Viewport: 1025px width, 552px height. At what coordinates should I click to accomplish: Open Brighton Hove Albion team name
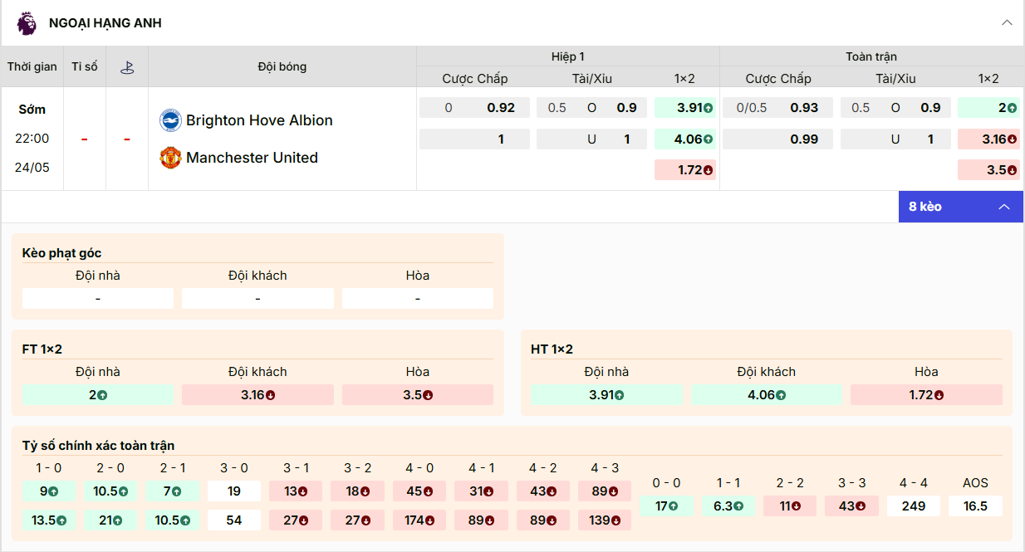click(x=259, y=120)
